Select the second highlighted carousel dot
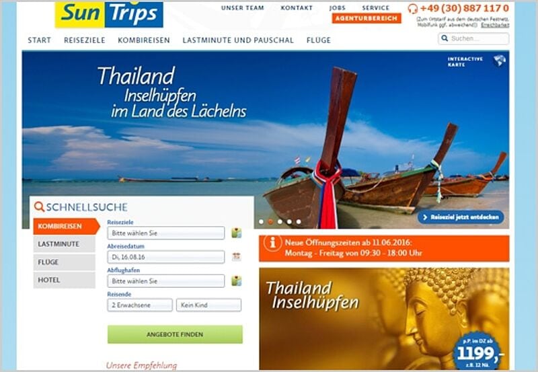 (x=270, y=222)
